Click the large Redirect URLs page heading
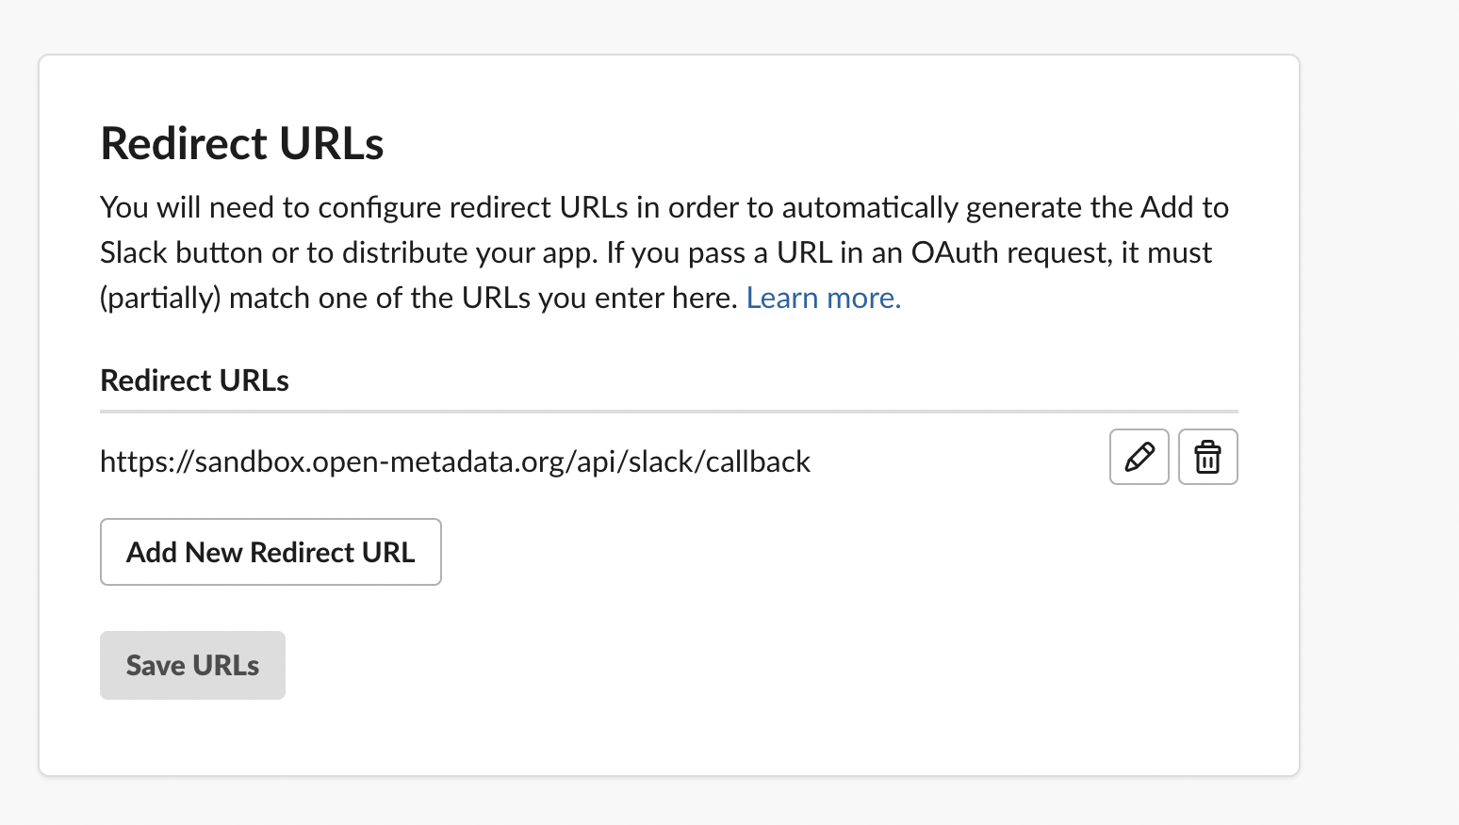Screen dimensions: 1459x825 (242, 144)
